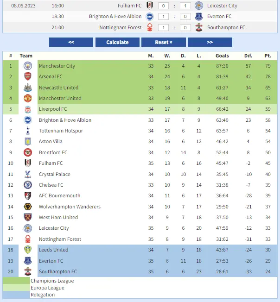Click the Manchester City club crest

click(28, 66)
